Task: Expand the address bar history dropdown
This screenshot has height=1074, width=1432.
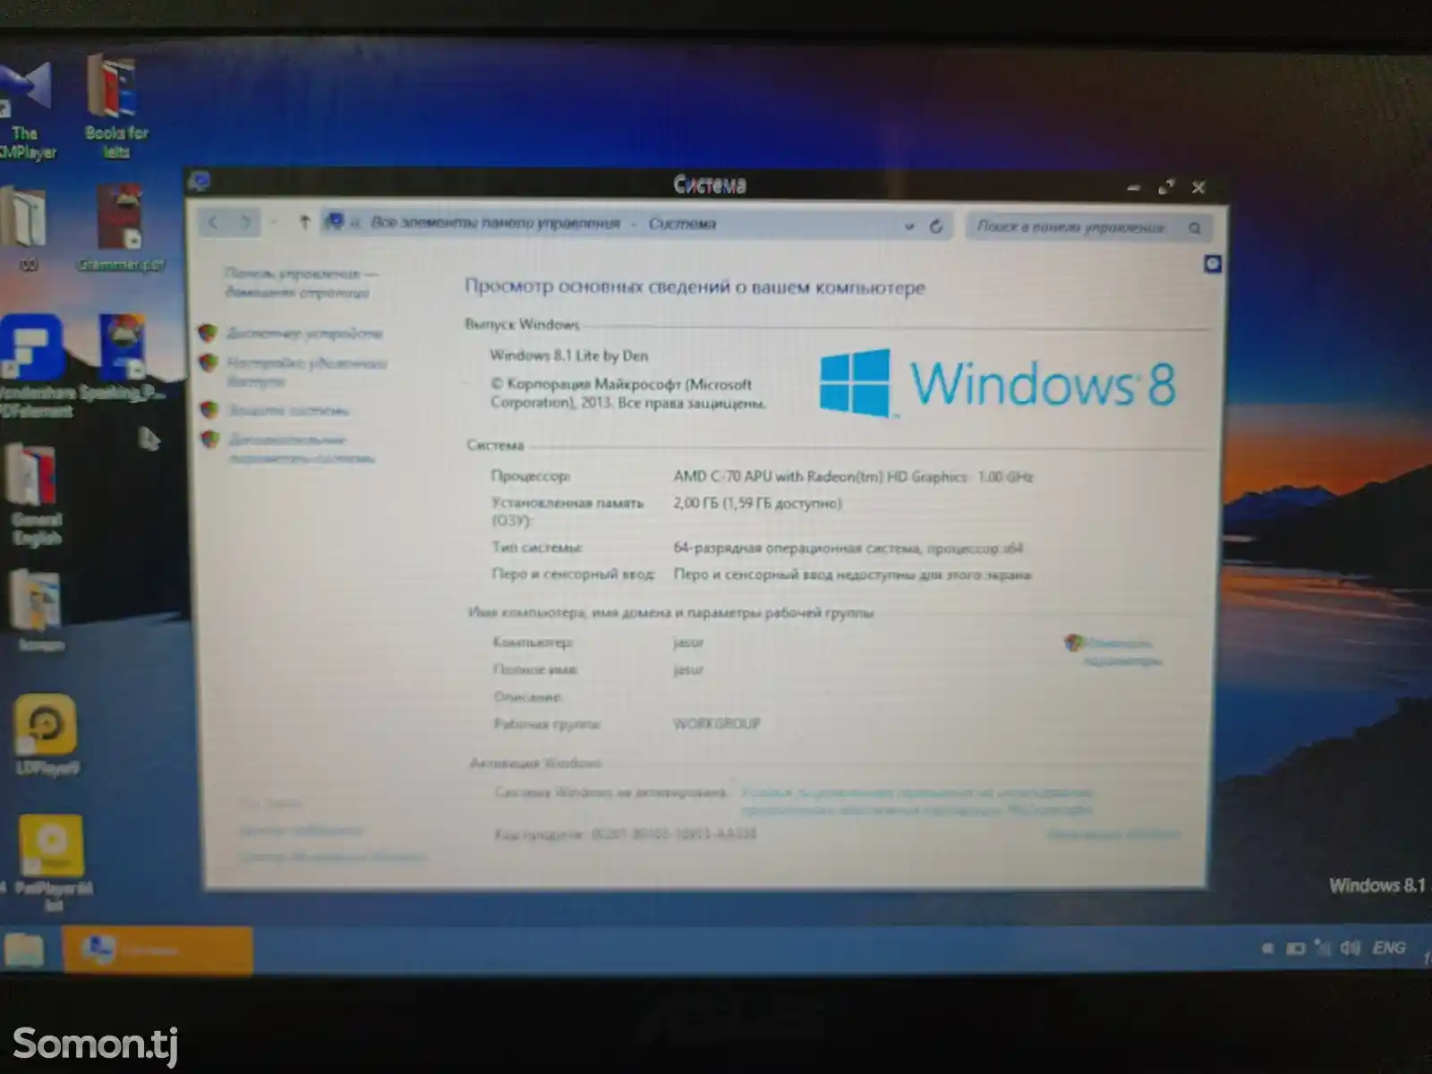Action: point(909,226)
